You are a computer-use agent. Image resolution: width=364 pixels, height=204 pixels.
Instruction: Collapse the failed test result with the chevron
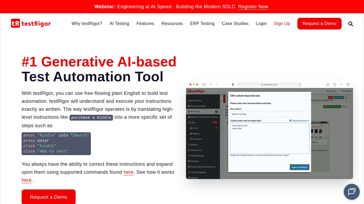pos(346,97)
